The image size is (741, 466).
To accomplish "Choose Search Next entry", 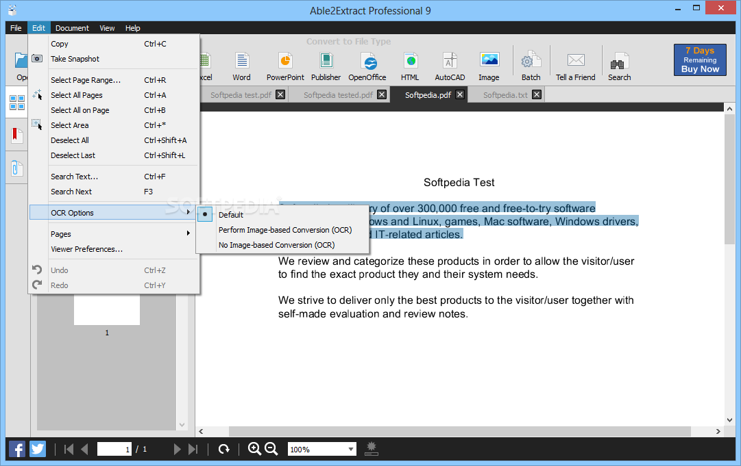I will [x=114, y=192].
